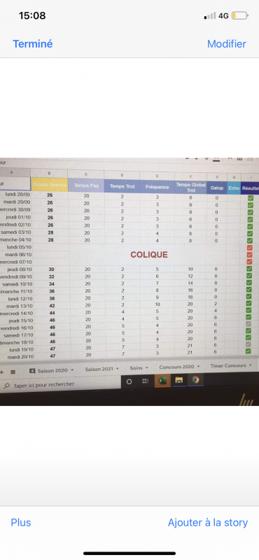The width and height of the screenshot is (259, 560).
Task: Tap Ajouter à la story
Action: click(x=208, y=522)
